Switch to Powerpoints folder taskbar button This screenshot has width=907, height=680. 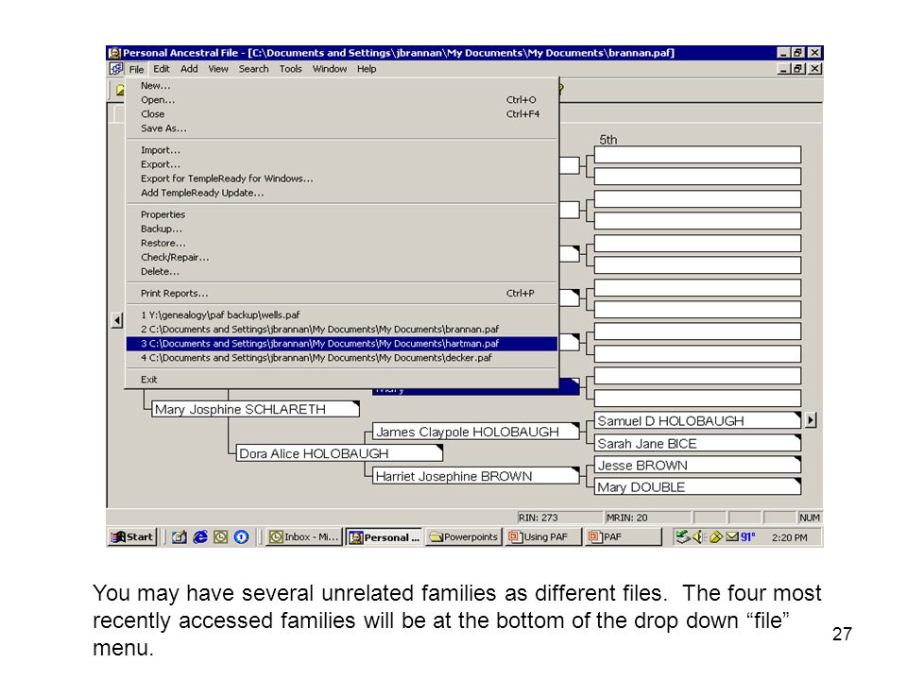[463, 537]
